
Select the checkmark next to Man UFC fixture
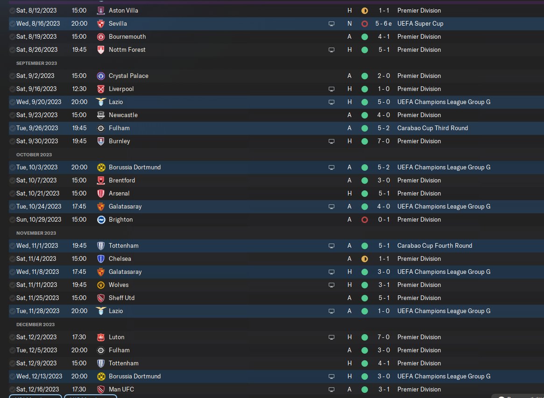12,389
